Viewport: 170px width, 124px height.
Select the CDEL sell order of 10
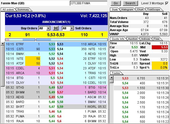point(82,83)
